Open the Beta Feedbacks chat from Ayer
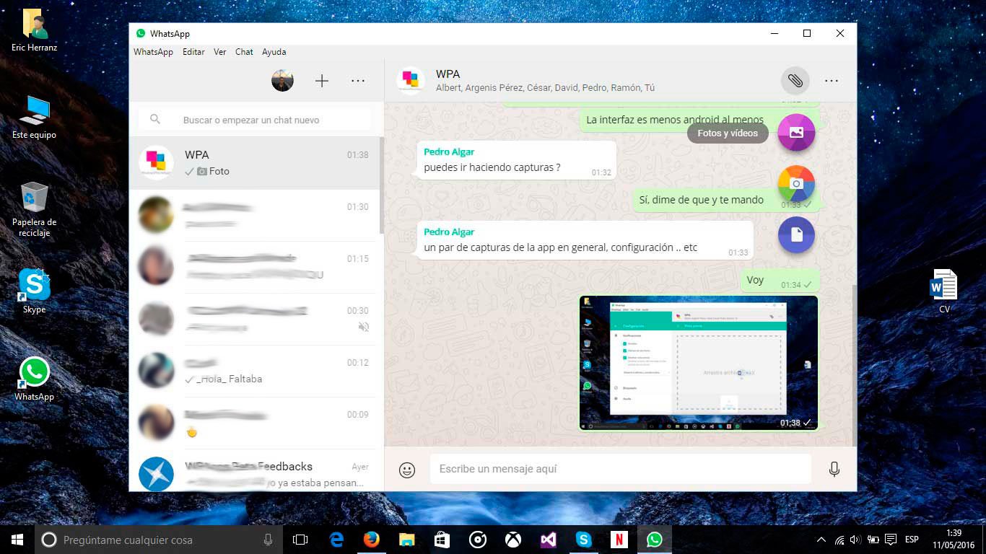 click(254, 470)
